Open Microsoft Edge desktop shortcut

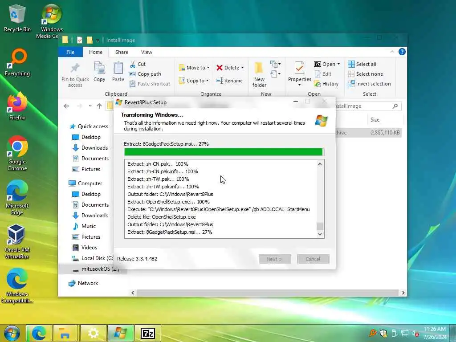pyautogui.click(x=17, y=198)
